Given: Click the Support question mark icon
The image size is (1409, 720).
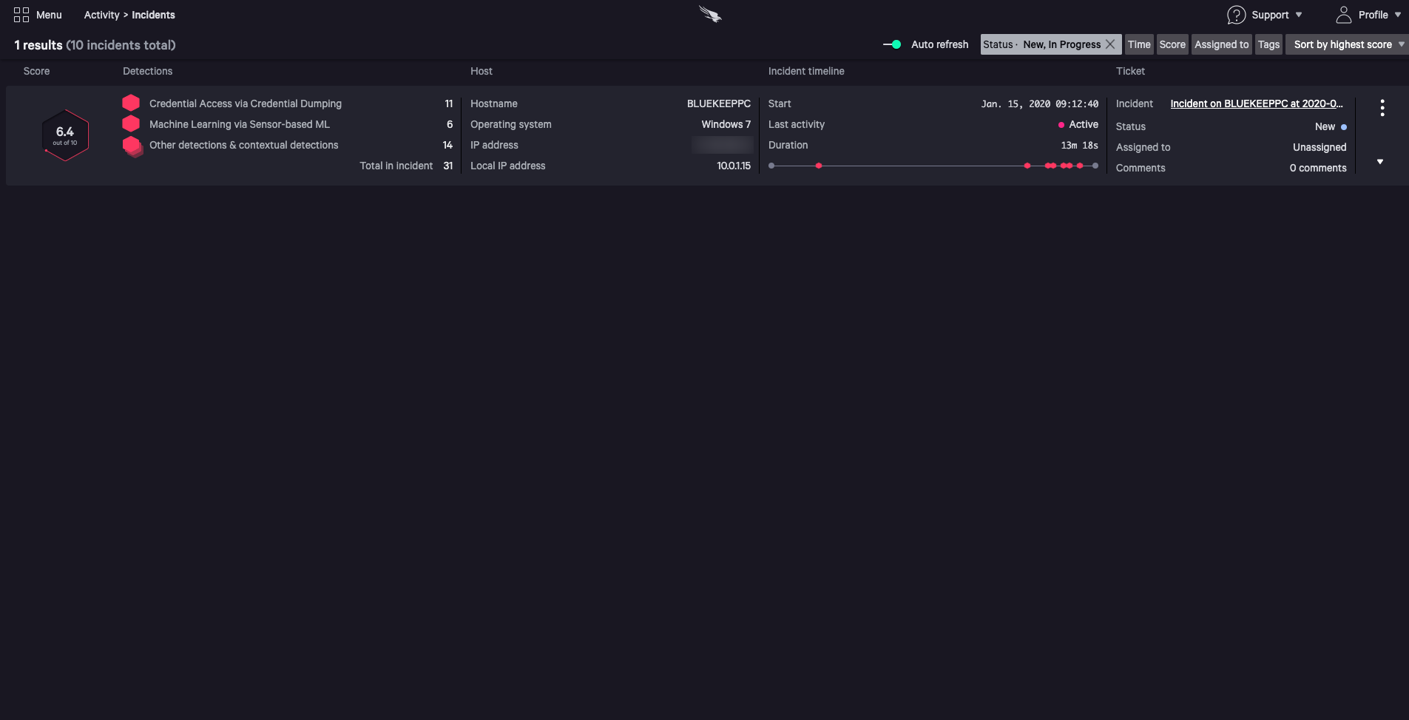Looking at the screenshot, I should coord(1236,15).
